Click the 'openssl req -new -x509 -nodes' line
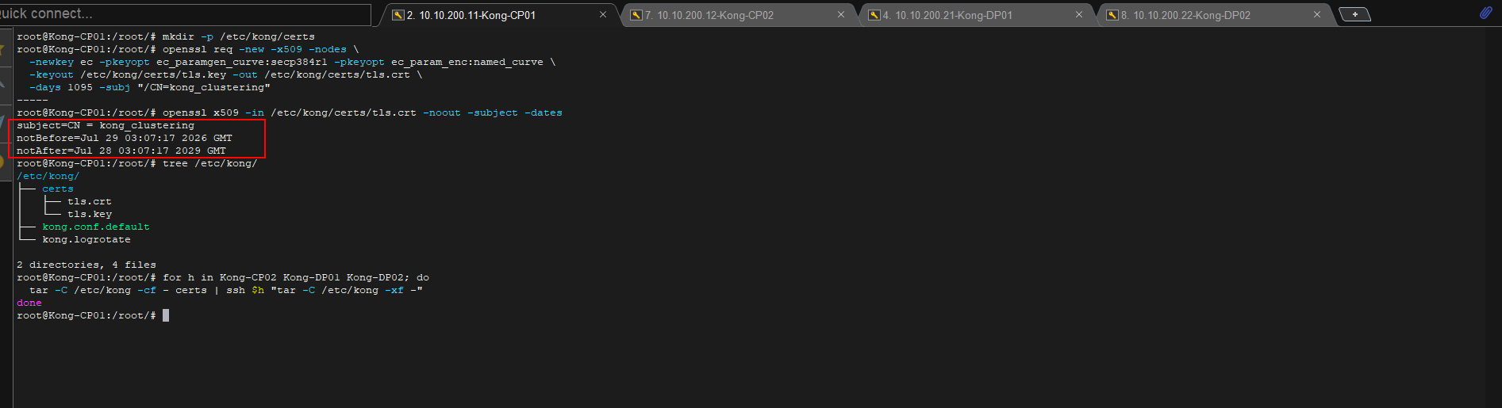 188,49
